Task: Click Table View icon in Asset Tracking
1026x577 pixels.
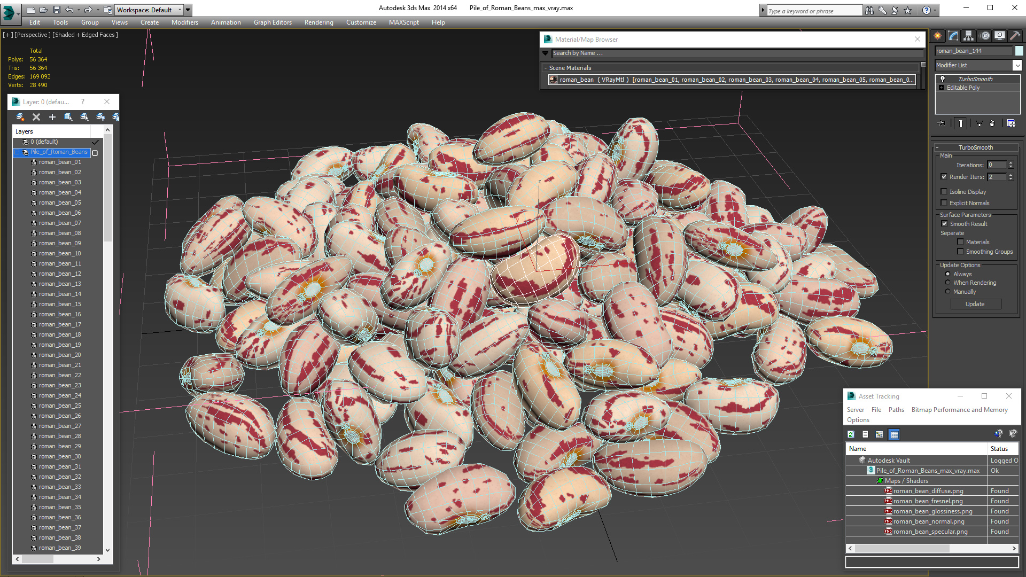Action: (x=895, y=434)
